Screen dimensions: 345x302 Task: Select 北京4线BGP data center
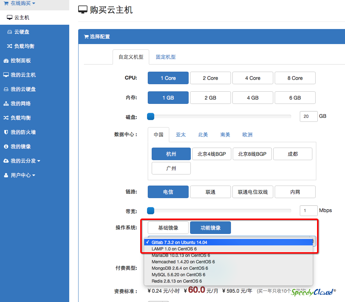(x=212, y=154)
